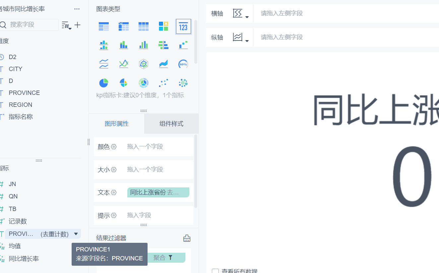Choose the waterfall chart icon
The width and height of the screenshot is (439, 273).
coord(183,45)
